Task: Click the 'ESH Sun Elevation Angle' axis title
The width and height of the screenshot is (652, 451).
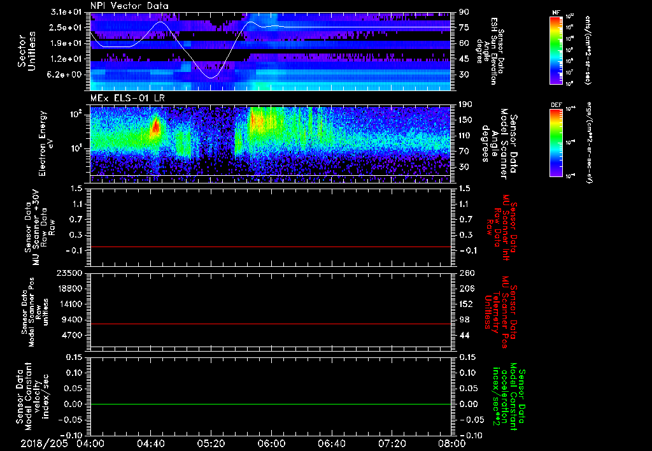Action: [490, 51]
